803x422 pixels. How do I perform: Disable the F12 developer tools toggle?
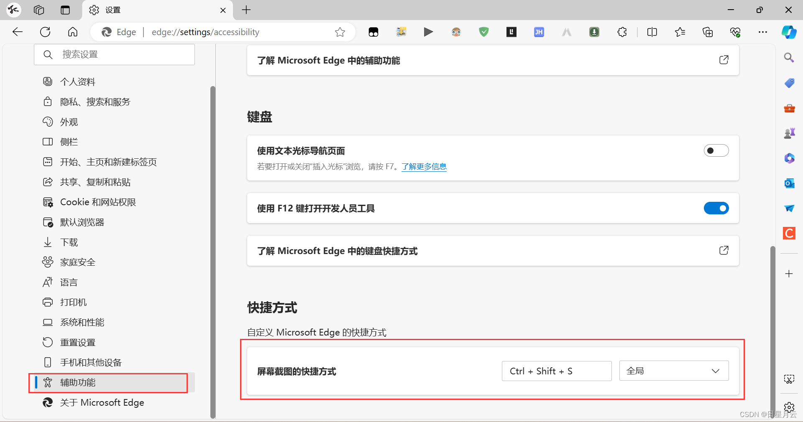point(716,208)
